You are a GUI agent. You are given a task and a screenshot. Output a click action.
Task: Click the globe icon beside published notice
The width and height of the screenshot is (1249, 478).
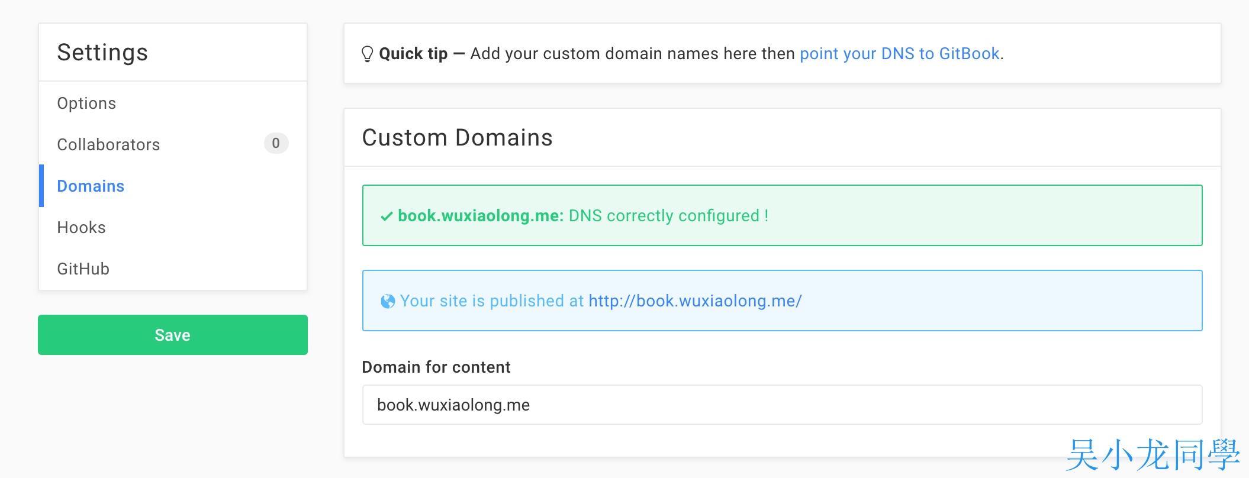(388, 302)
